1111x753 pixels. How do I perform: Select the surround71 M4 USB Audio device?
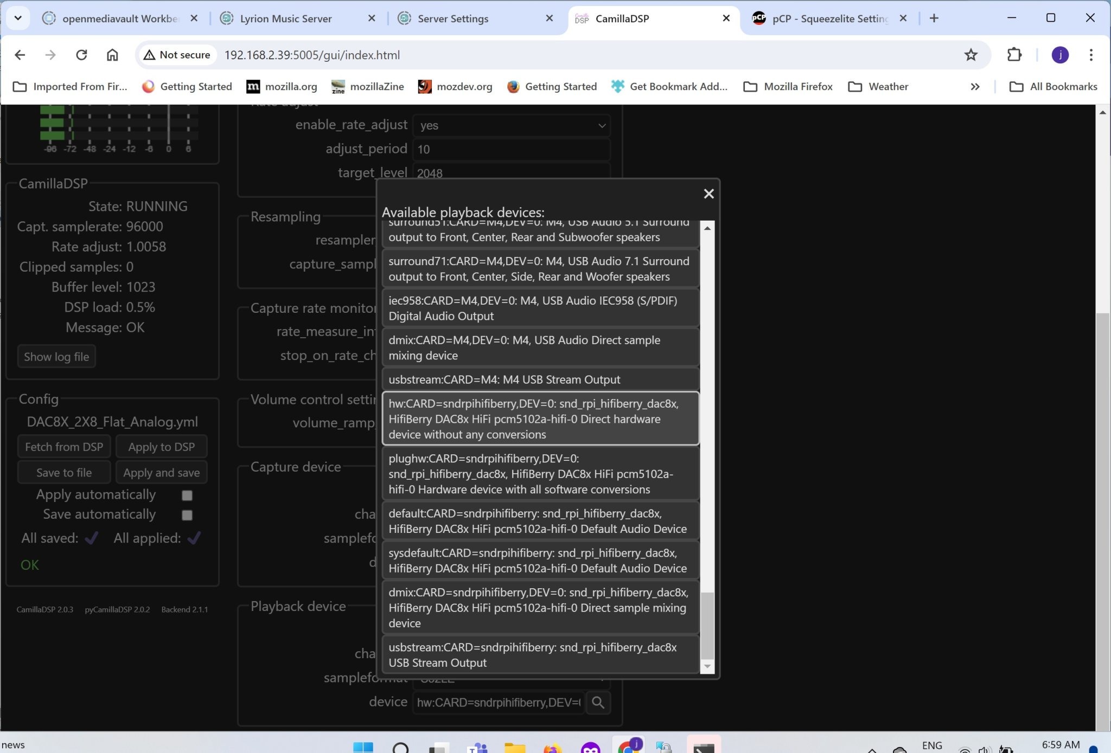[x=540, y=269]
